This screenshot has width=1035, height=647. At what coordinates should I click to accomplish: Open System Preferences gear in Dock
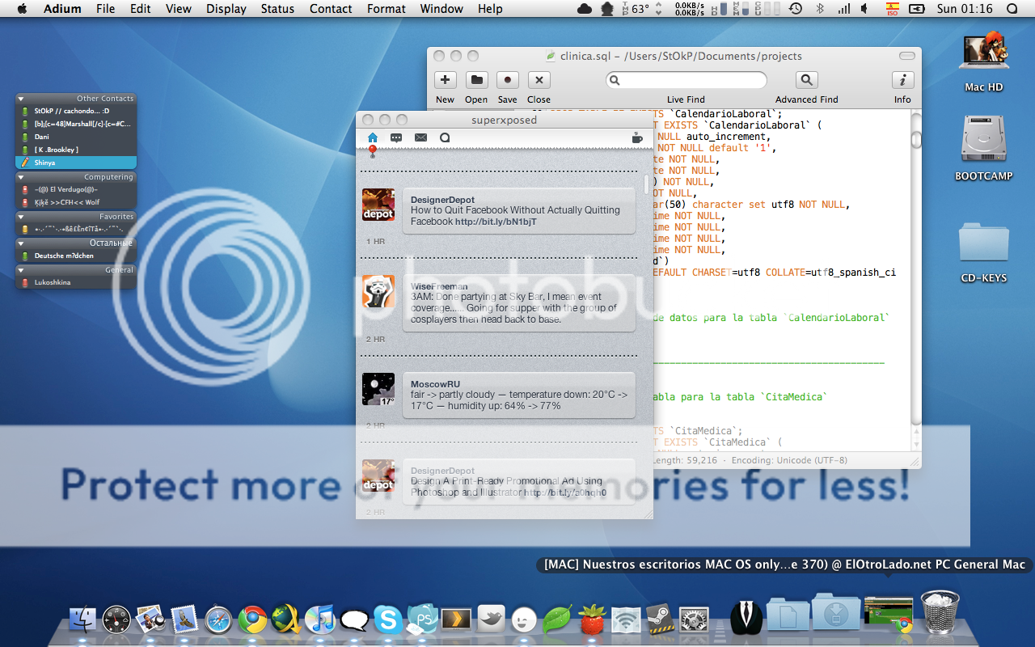694,620
